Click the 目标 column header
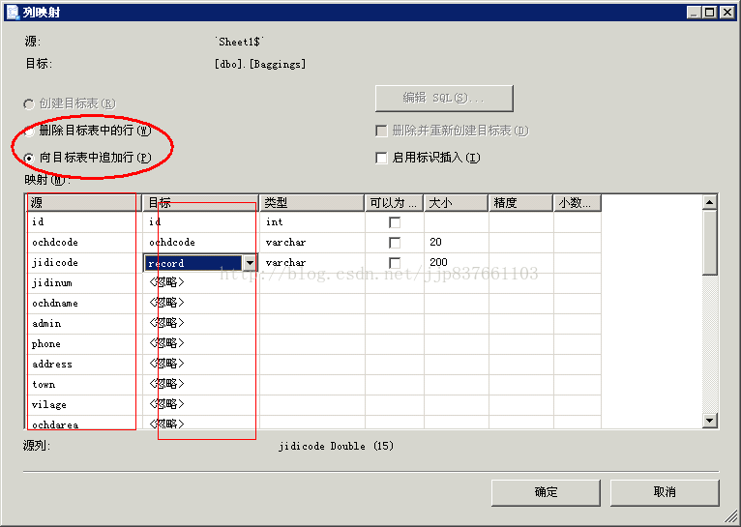741x527 pixels. point(200,203)
